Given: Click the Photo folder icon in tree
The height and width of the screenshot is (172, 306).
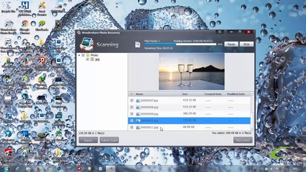Looking at the screenshot, I should 88,55.
